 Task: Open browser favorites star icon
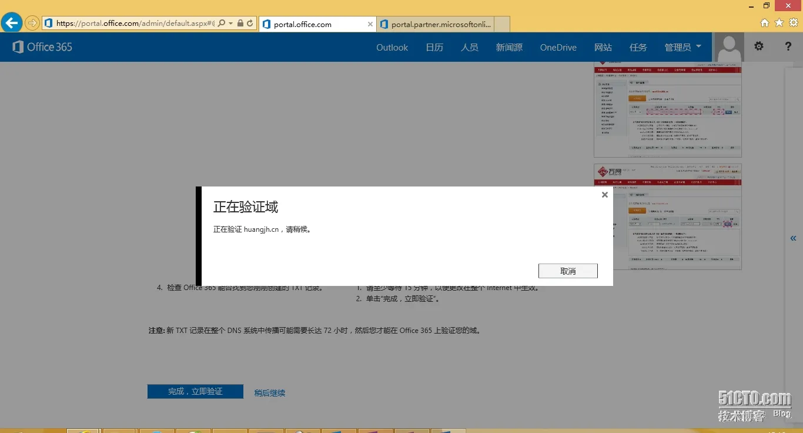pyautogui.click(x=779, y=23)
